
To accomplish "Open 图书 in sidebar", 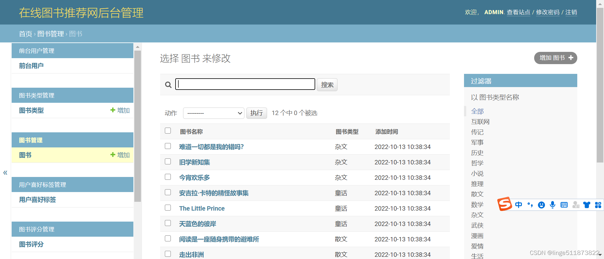I will click(25, 155).
